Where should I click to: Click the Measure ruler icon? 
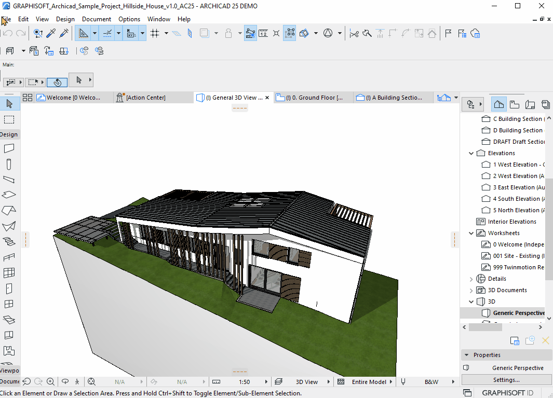click(263, 33)
